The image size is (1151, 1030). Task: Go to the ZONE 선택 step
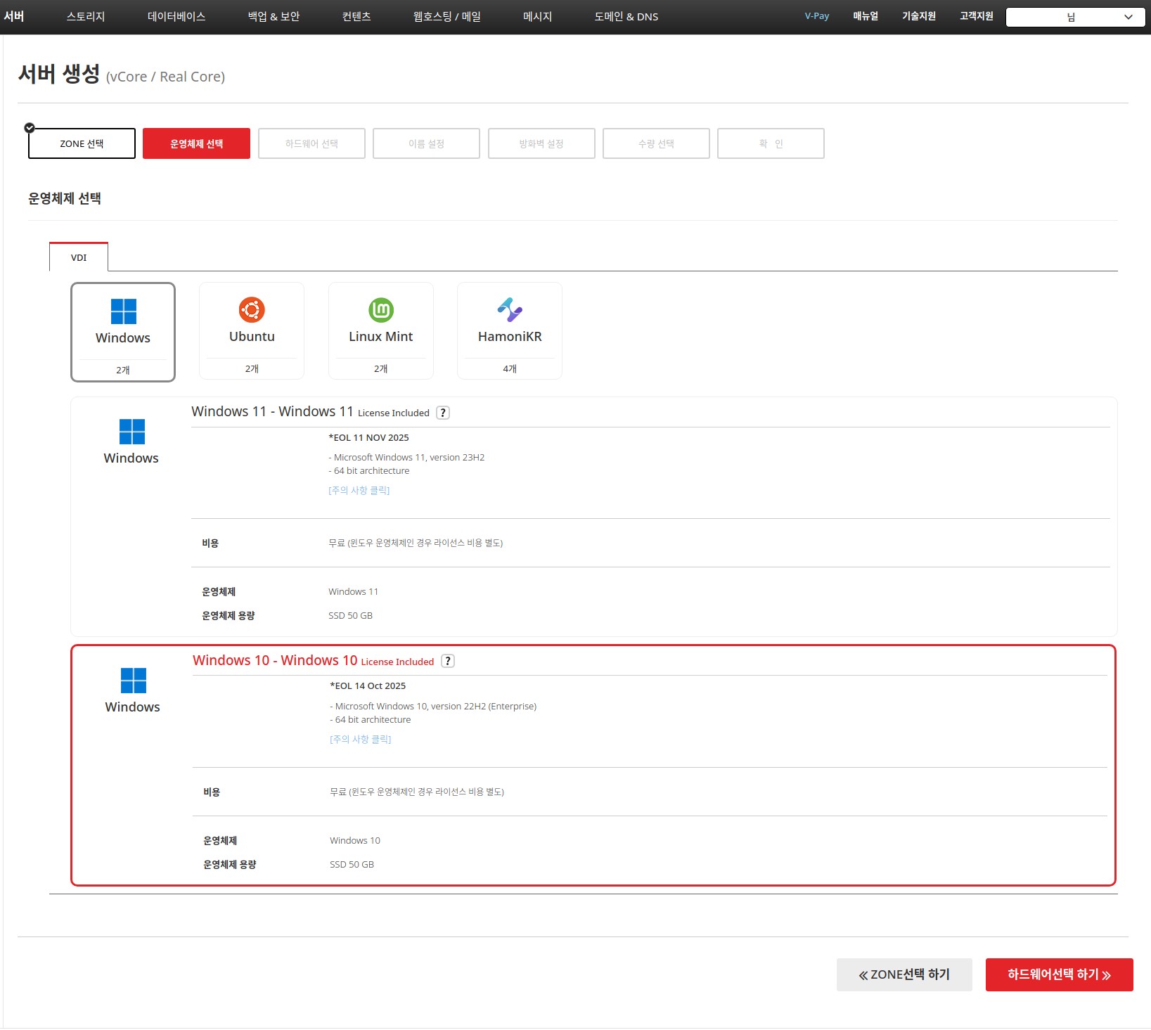tap(82, 143)
